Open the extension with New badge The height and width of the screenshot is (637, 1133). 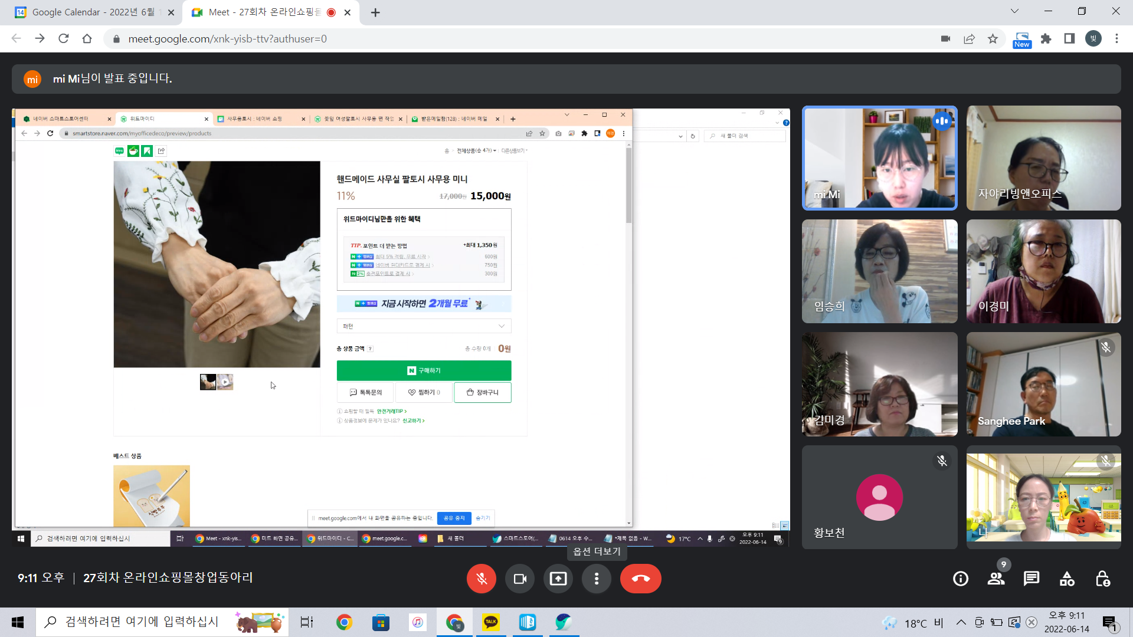tap(1022, 40)
